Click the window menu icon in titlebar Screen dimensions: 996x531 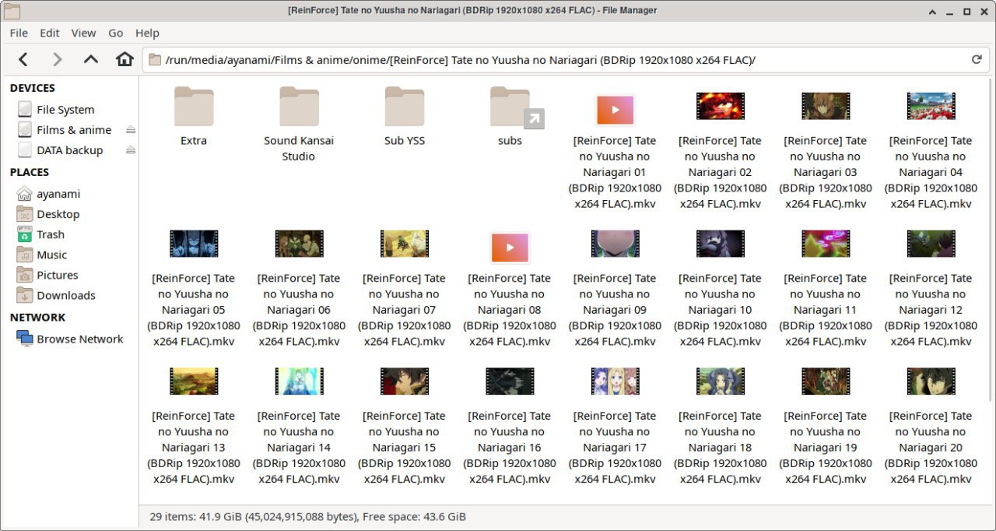pos(12,11)
